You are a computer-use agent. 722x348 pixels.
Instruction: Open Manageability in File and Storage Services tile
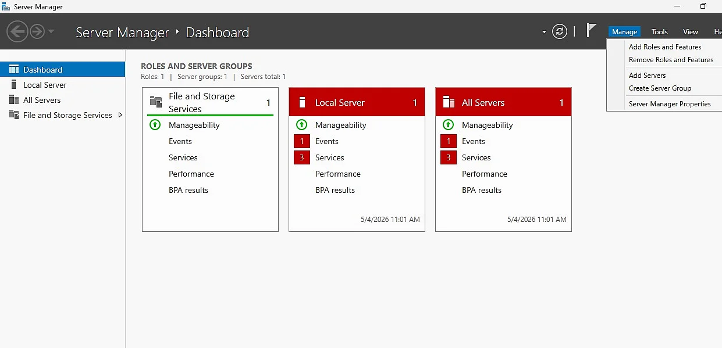194,125
